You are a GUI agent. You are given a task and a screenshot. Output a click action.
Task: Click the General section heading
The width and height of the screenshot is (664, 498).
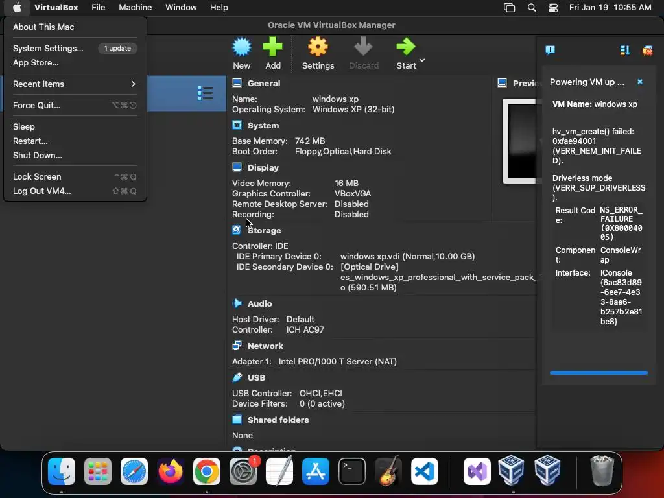pyautogui.click(x=264, y=83)
